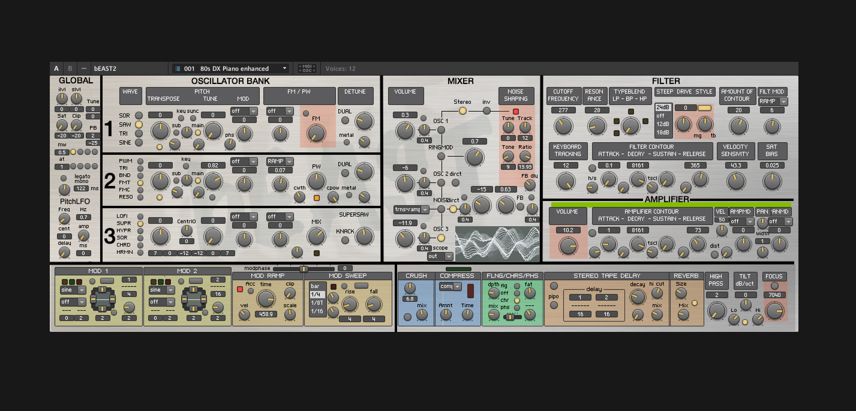Click the dark red compressor button

470,291
